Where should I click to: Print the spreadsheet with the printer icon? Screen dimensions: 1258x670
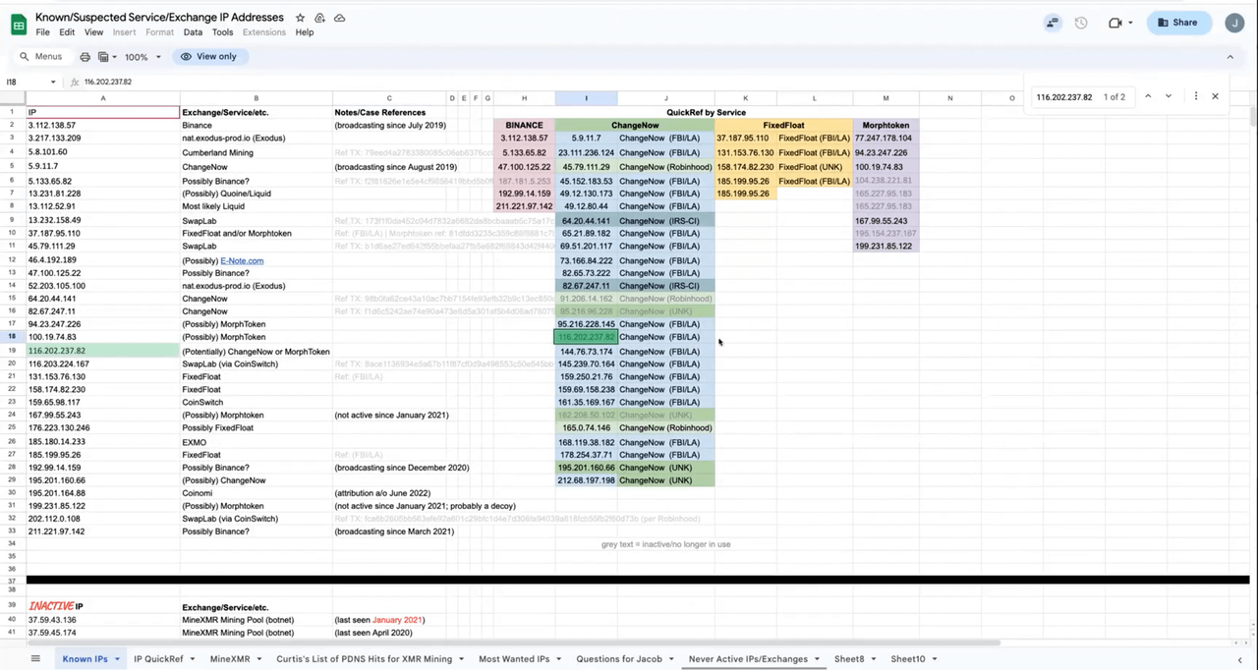85,57
